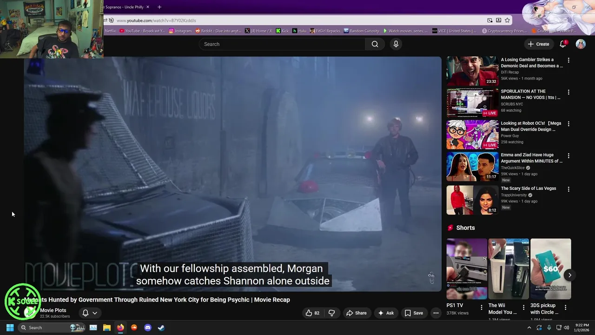The width and height of the screenshot is (595, 335).
Task: Open Discord from the taskbar
Action: (x=148, y=328)
